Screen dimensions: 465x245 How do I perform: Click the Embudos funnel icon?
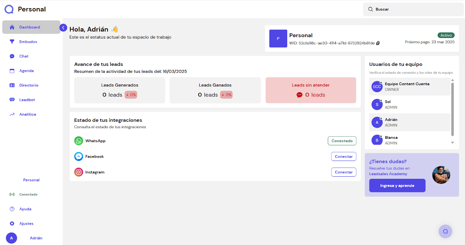pyautogui.click(x=12, y=42)
